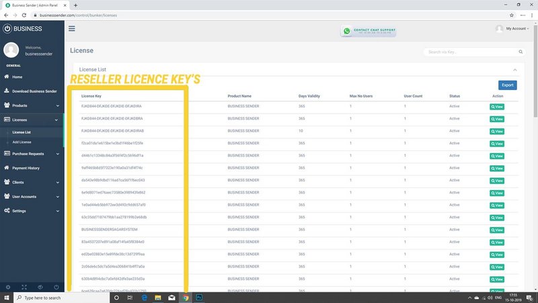Click the bookmark star in the address bar
Screen dimensions: 538x303
point(512,15)
